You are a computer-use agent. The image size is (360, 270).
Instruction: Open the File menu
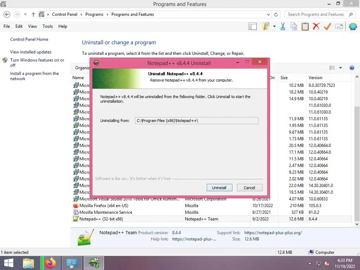tap(7, 26)
